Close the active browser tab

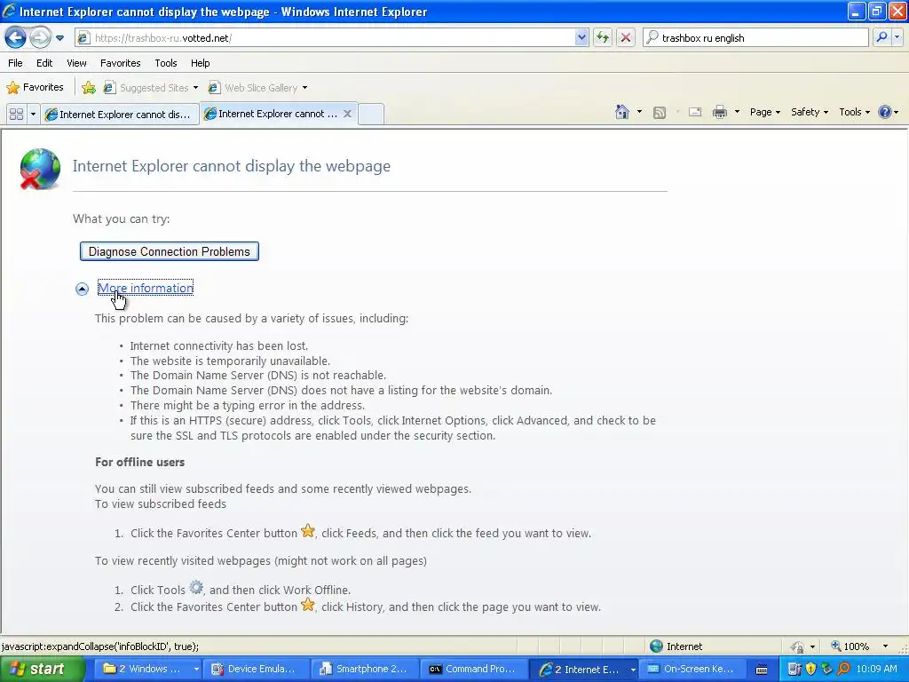[x=347, y=114]
